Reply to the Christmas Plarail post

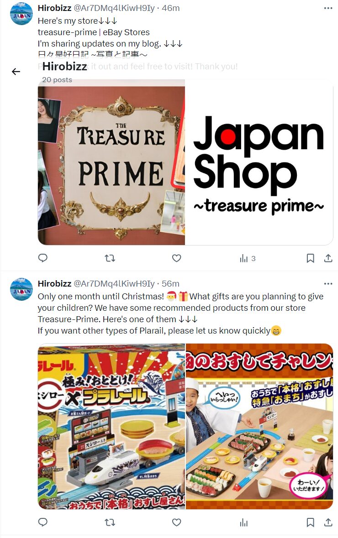(x=42, y=522)
